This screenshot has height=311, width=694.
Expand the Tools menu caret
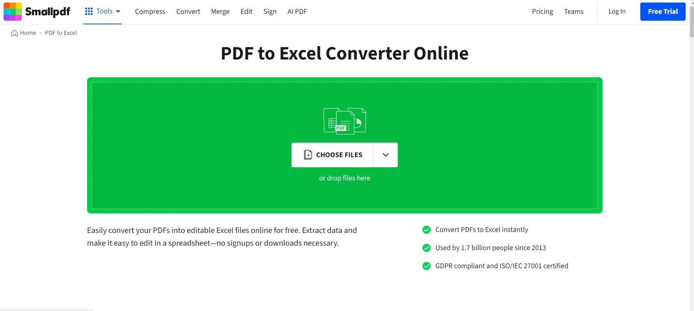[x=118, y=11]
